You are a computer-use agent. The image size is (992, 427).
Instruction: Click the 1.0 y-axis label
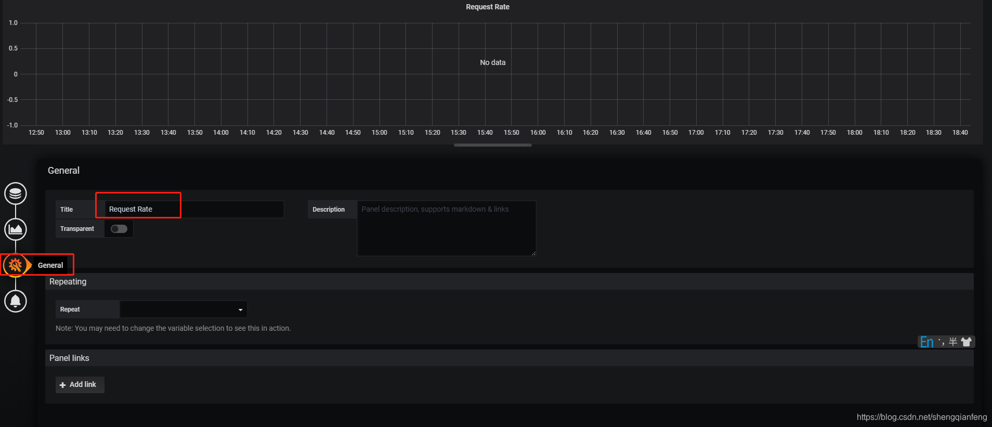13,23
